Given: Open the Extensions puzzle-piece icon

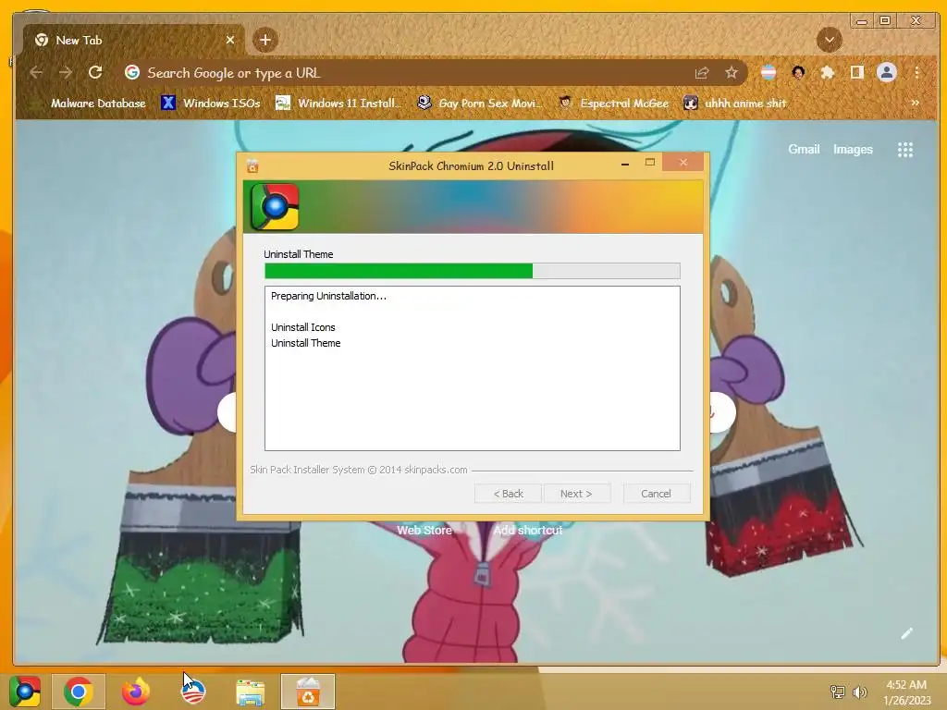Looking at the screenshot, I should [828, 73].
